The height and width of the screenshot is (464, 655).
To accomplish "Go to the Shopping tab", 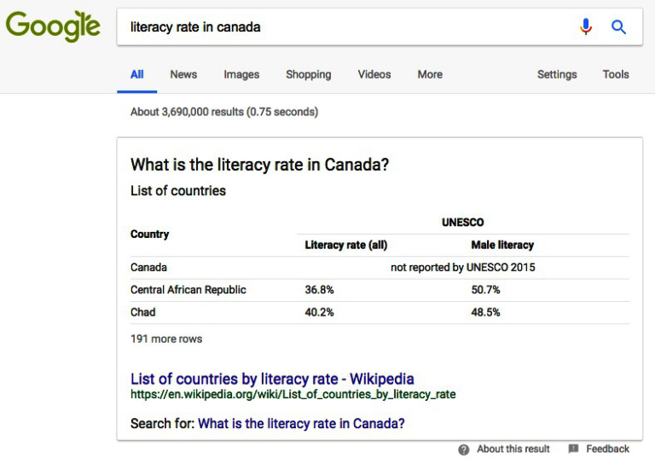I will (308, 74).
